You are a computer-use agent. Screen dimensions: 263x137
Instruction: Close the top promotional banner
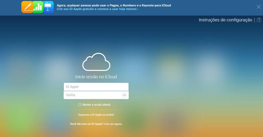pyautogui.click(x=258, y=7)
